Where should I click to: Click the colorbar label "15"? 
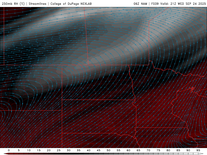tap(39, 150)
